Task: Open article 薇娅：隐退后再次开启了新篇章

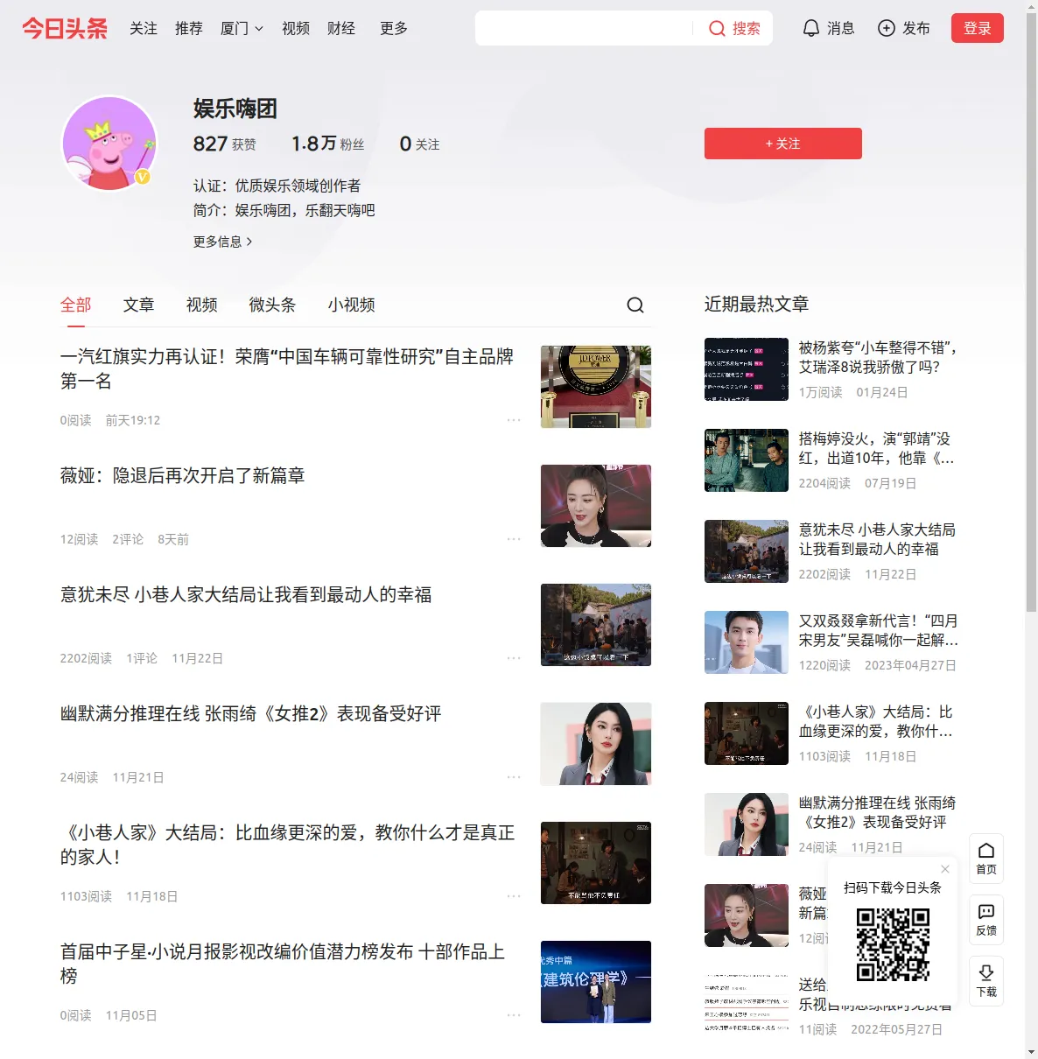Action: click(182, 475)
